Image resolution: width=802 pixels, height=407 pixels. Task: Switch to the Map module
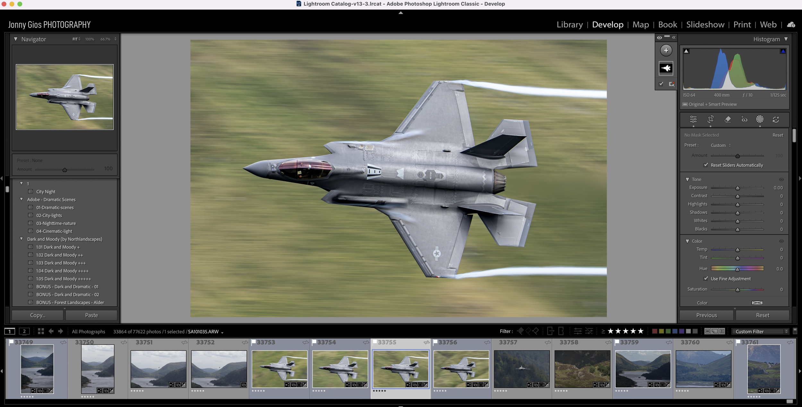pos(641,25)
